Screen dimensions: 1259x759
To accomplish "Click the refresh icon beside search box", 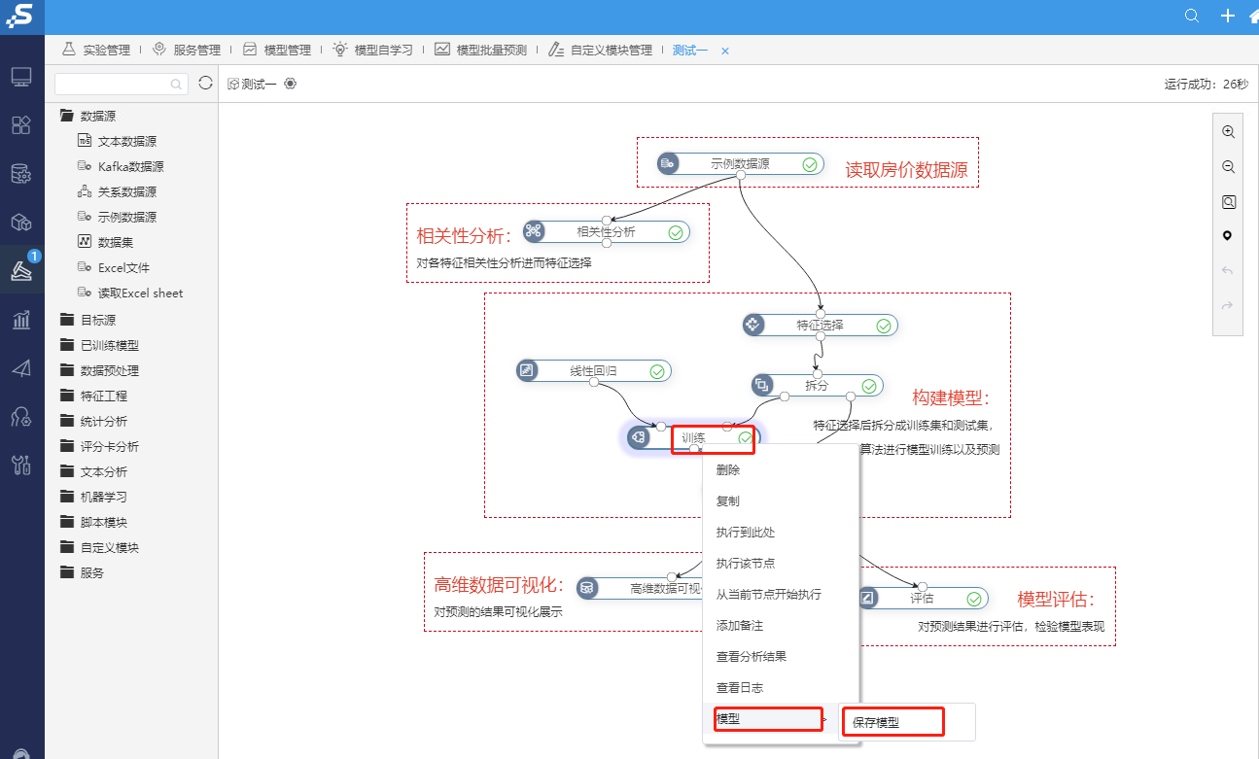I will (x=205, y=84).
